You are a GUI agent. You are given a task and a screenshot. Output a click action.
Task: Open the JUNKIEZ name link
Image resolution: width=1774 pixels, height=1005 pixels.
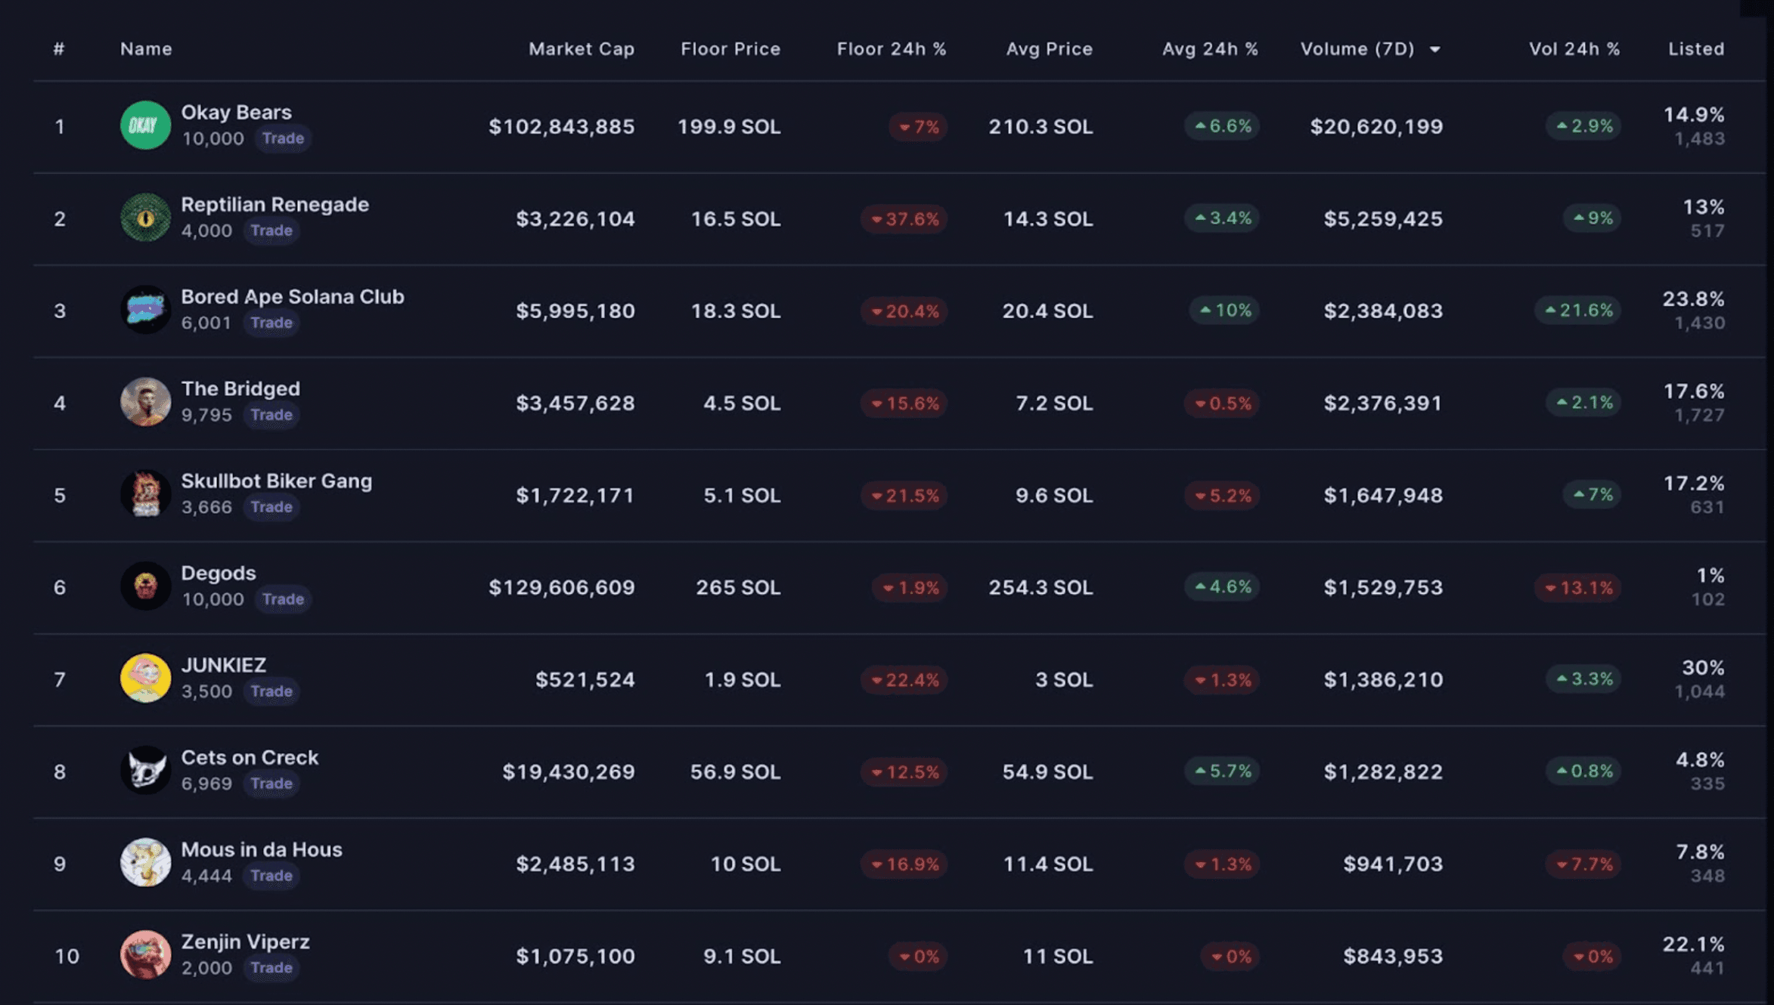224,665
